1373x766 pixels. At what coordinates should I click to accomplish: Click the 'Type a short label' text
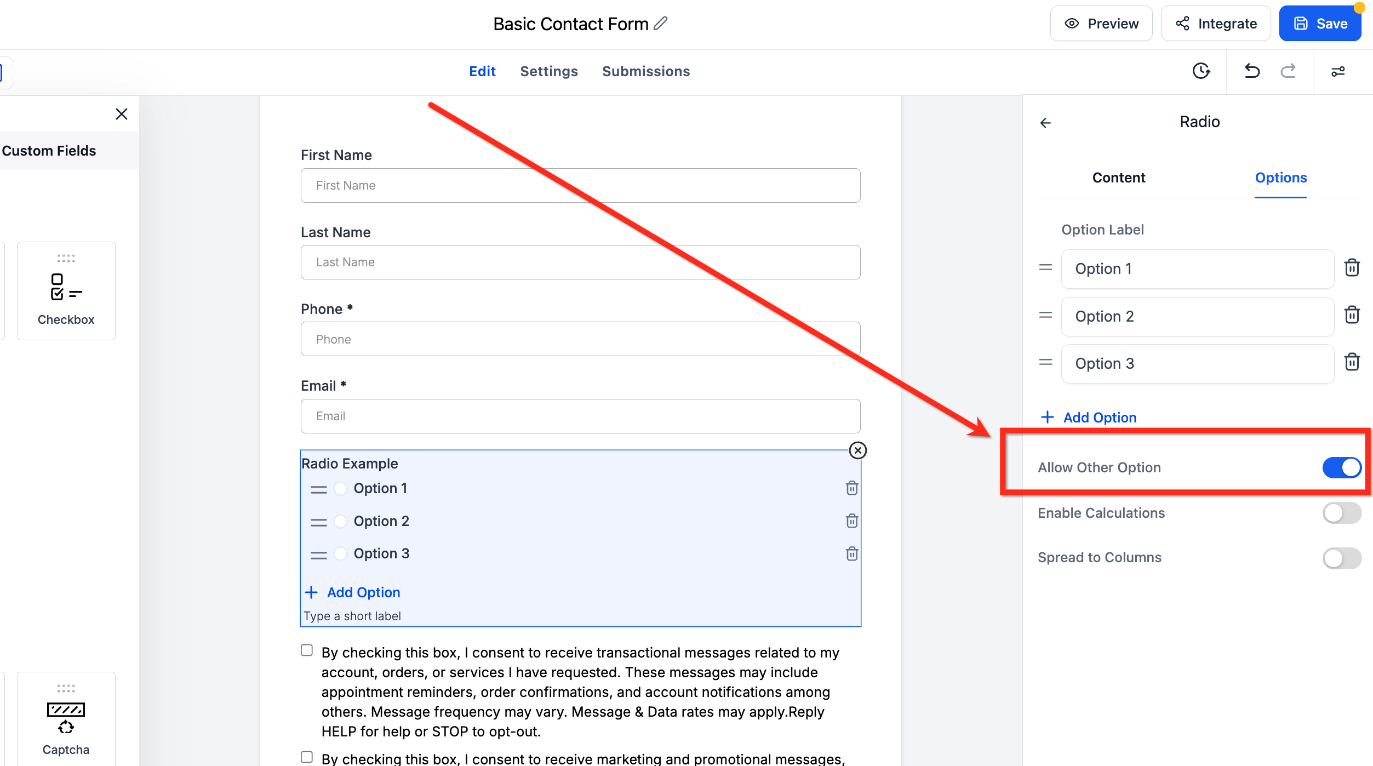click(352, 616)
